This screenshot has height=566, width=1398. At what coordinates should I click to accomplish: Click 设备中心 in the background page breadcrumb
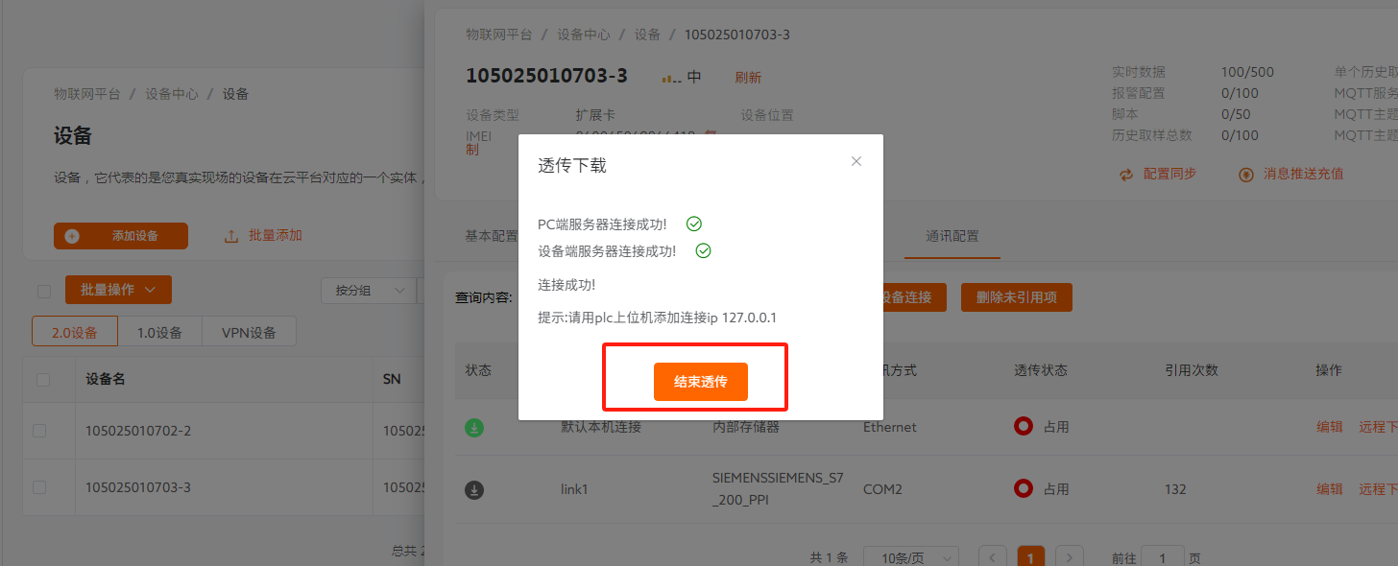click(172, 94)
